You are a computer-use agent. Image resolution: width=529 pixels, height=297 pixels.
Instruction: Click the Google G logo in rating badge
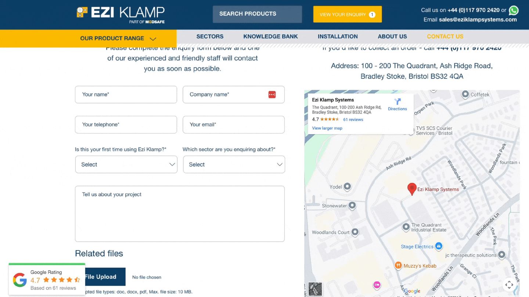click(20, 280)
